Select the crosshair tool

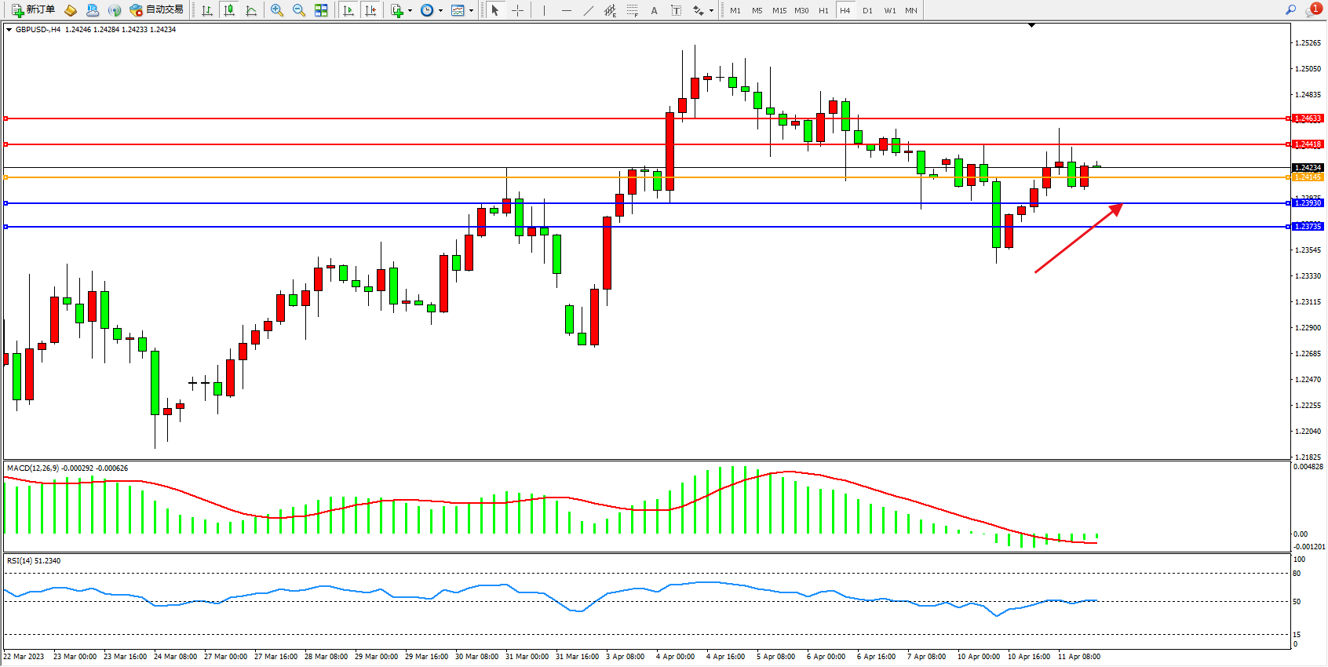coord(518,10)
